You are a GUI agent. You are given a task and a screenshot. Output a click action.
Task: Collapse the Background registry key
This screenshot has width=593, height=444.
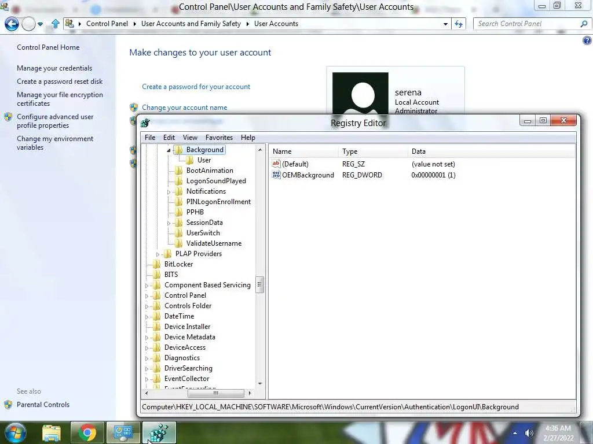[169, 150]
